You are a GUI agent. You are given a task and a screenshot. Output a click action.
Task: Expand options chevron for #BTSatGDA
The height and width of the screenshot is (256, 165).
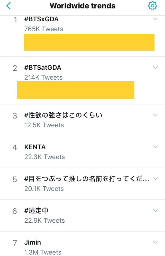(x=155, y=67)
